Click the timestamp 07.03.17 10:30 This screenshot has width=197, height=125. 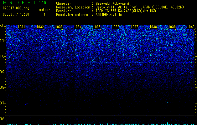coord(16,14)
